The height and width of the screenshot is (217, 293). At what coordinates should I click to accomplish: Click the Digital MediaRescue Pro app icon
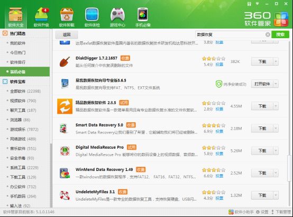click(65, 151)
